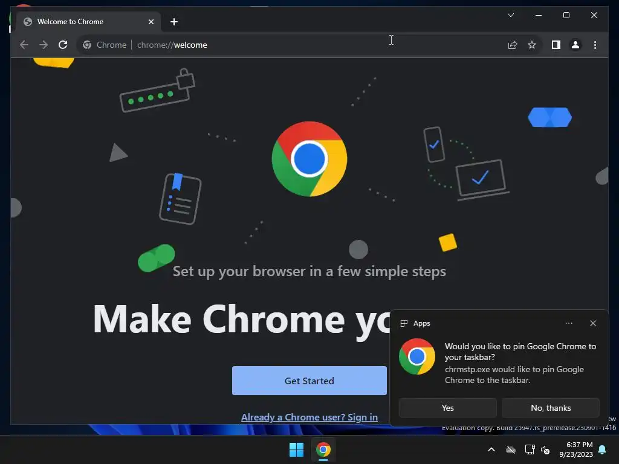Show hidden system tray icons

coord(491,449)
